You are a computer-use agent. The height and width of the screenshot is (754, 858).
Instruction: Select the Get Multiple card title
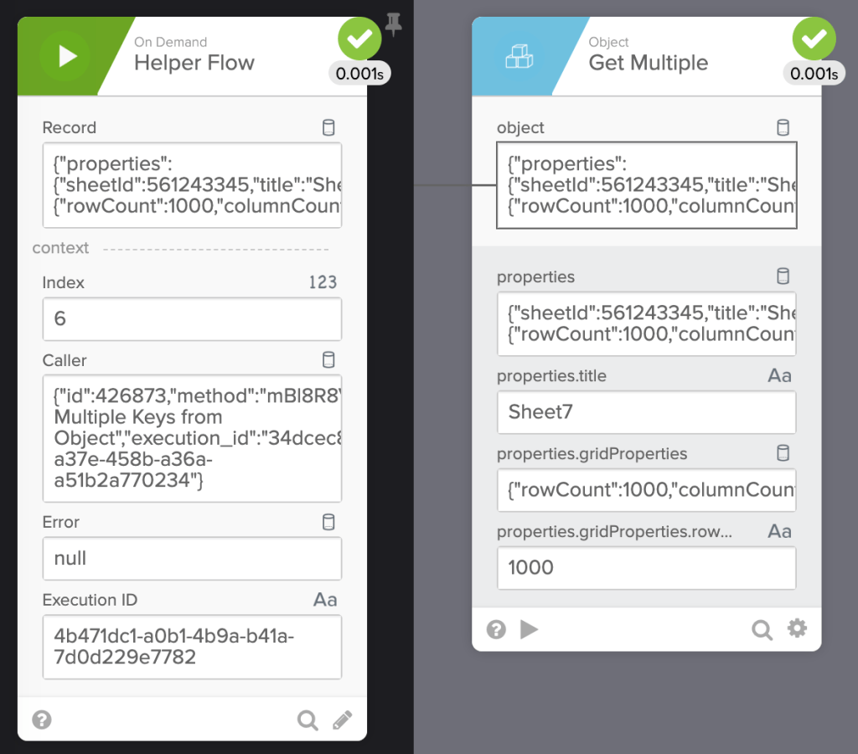point(647,63)
